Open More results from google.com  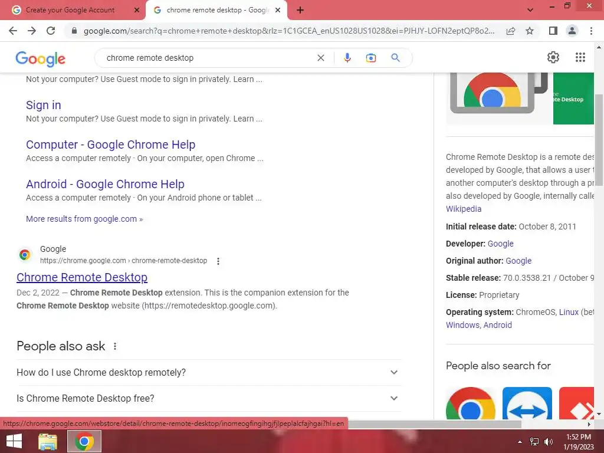(84, 219)
